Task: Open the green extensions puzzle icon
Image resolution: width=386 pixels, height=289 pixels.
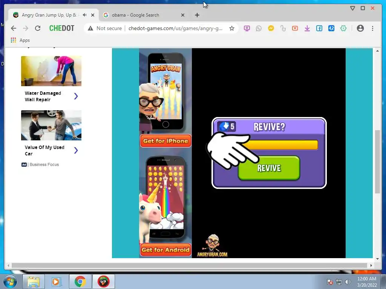Action: [x=343, y=28]
